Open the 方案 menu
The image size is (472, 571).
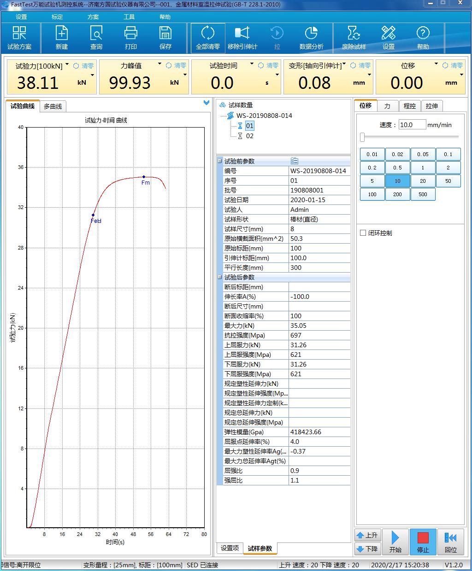click(93, 17)
